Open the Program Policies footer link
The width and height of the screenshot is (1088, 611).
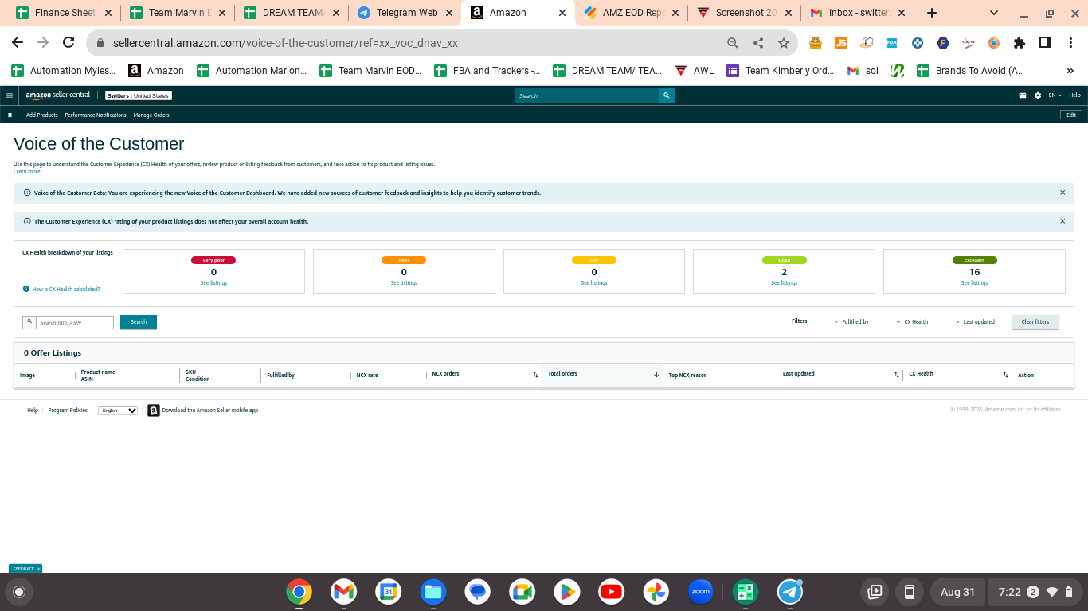coord(68,411)
